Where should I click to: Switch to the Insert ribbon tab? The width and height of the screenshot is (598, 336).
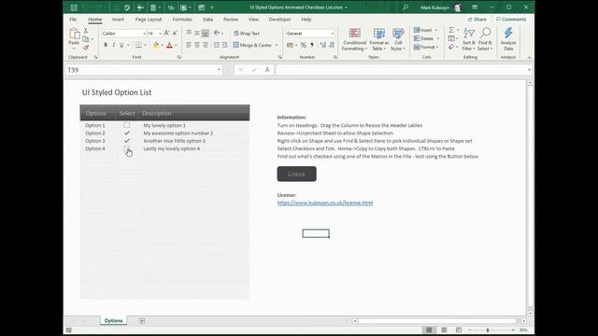tap(118, 19)
